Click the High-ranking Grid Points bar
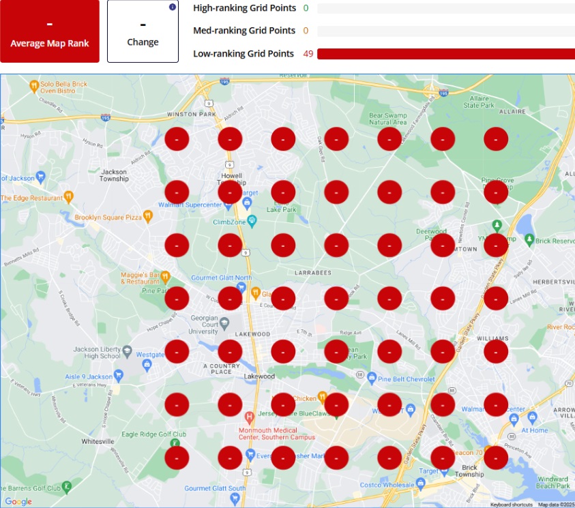 [x=446, y=8]
